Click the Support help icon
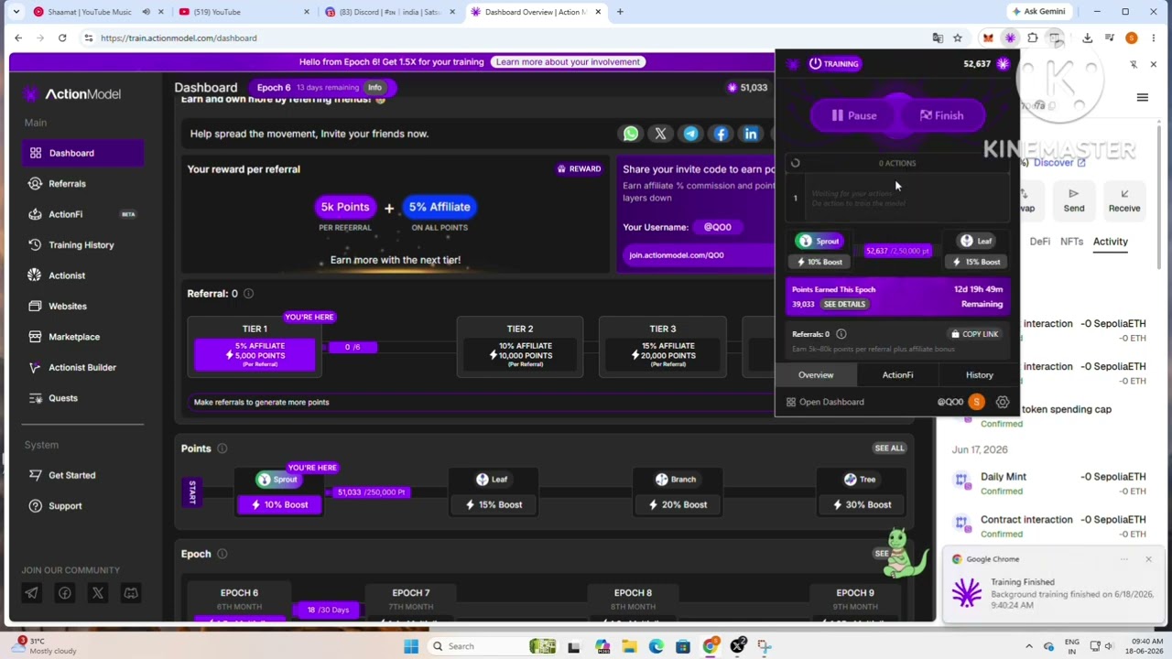1172x659 pixels. [35, 505]
